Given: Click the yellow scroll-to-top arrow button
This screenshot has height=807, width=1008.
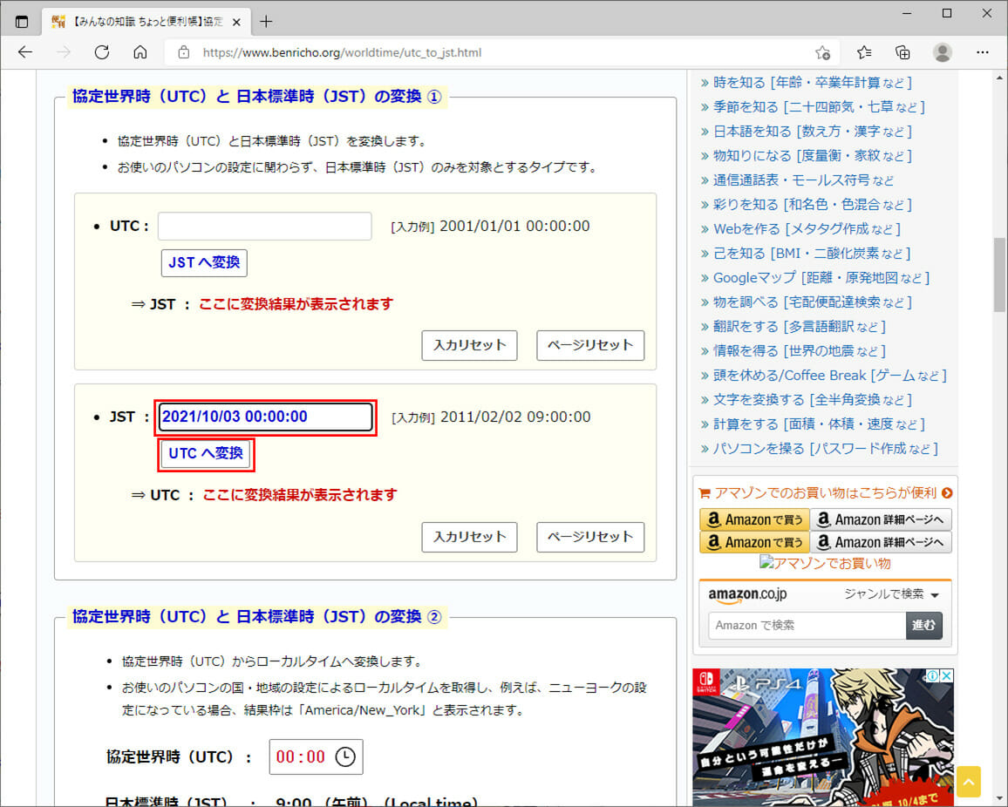Looking at the screenshot, I should click(x=969, y=781).
